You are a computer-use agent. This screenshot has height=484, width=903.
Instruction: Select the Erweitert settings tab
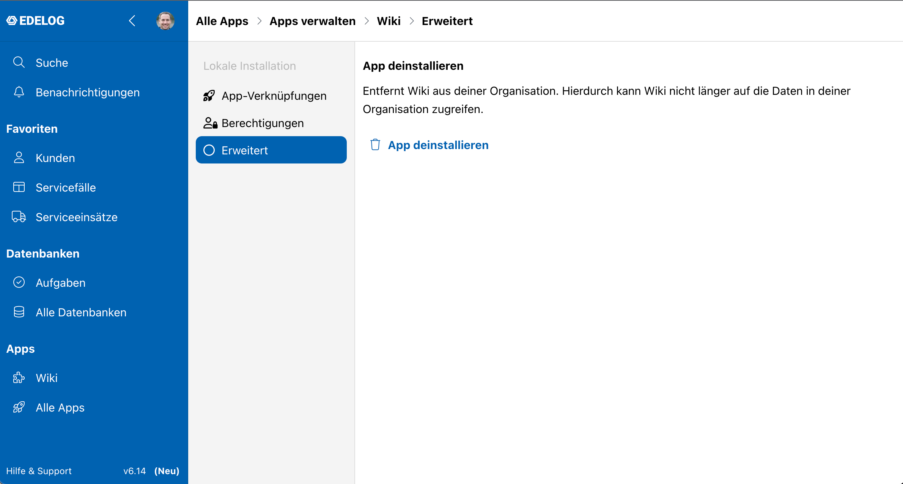point(271,150)
